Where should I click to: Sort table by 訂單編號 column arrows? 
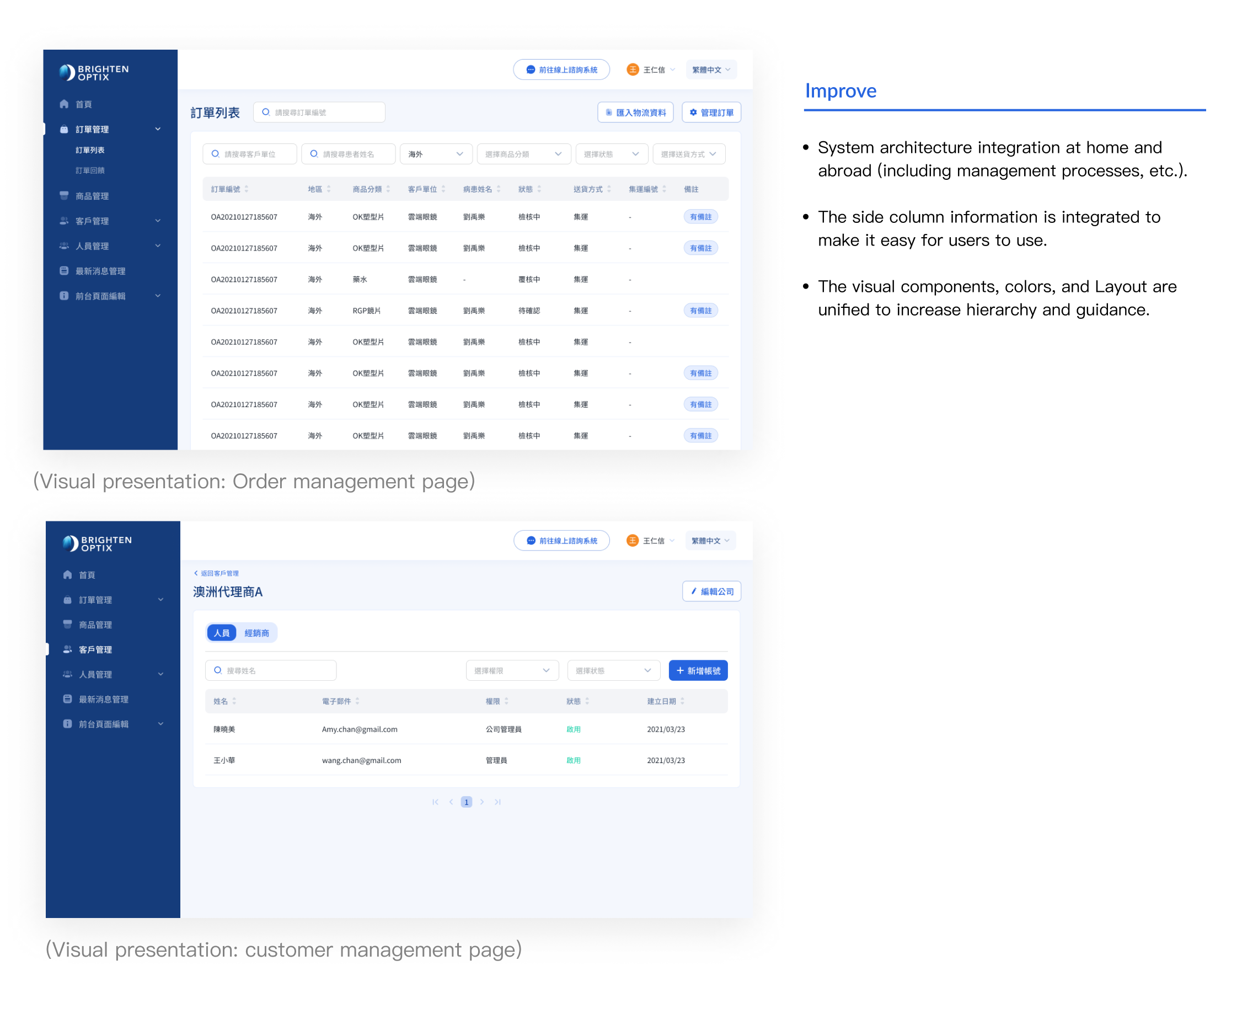click(247, 189)
